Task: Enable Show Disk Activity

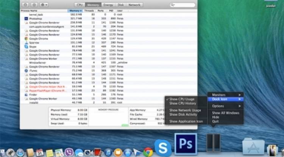Action: [x=186, y=114]
